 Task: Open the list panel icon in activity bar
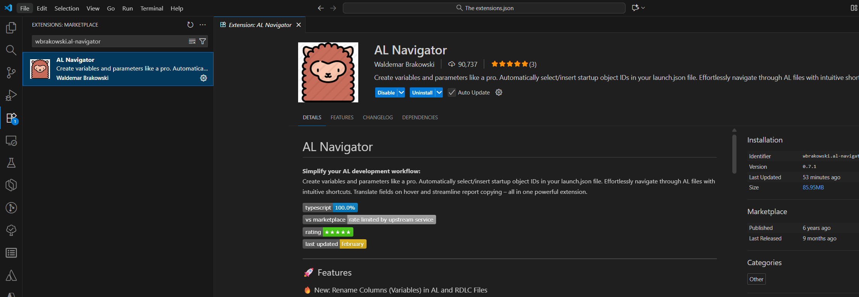pyautogui.click(x=11, y=253)
